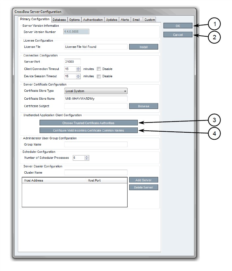Open the Custom tab
The height and width of the screenshot is (271, 232).
(x=150, y=20)
